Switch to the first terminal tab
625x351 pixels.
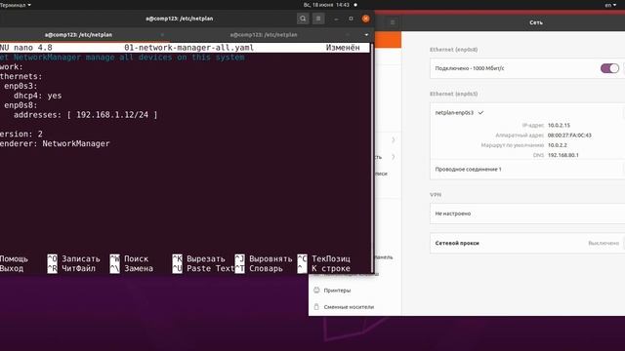point(78,35)
